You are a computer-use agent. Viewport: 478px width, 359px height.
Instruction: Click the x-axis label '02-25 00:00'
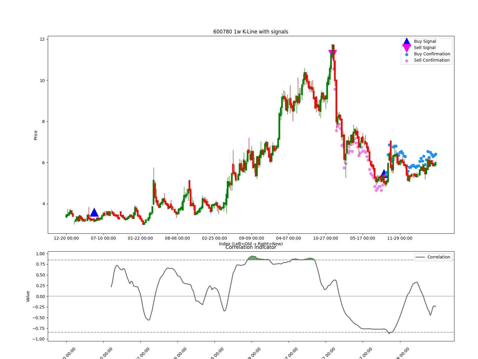click(x=215, y=238)
